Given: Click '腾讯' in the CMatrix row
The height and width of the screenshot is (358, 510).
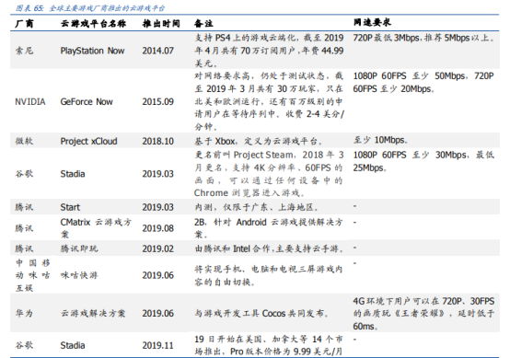Looking at the screenshot, I should coord(24,228).
